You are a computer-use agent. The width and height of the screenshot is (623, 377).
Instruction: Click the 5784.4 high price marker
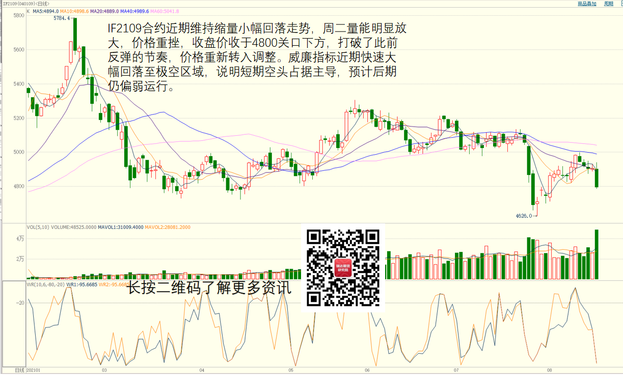[61, 18]
